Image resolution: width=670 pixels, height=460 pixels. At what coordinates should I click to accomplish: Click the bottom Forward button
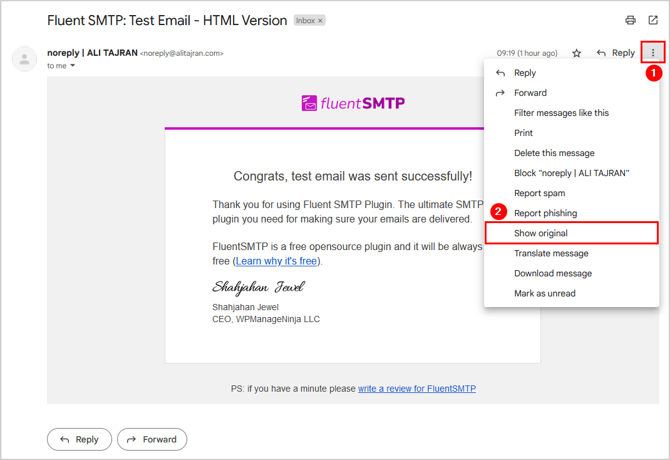click(152, 439)
